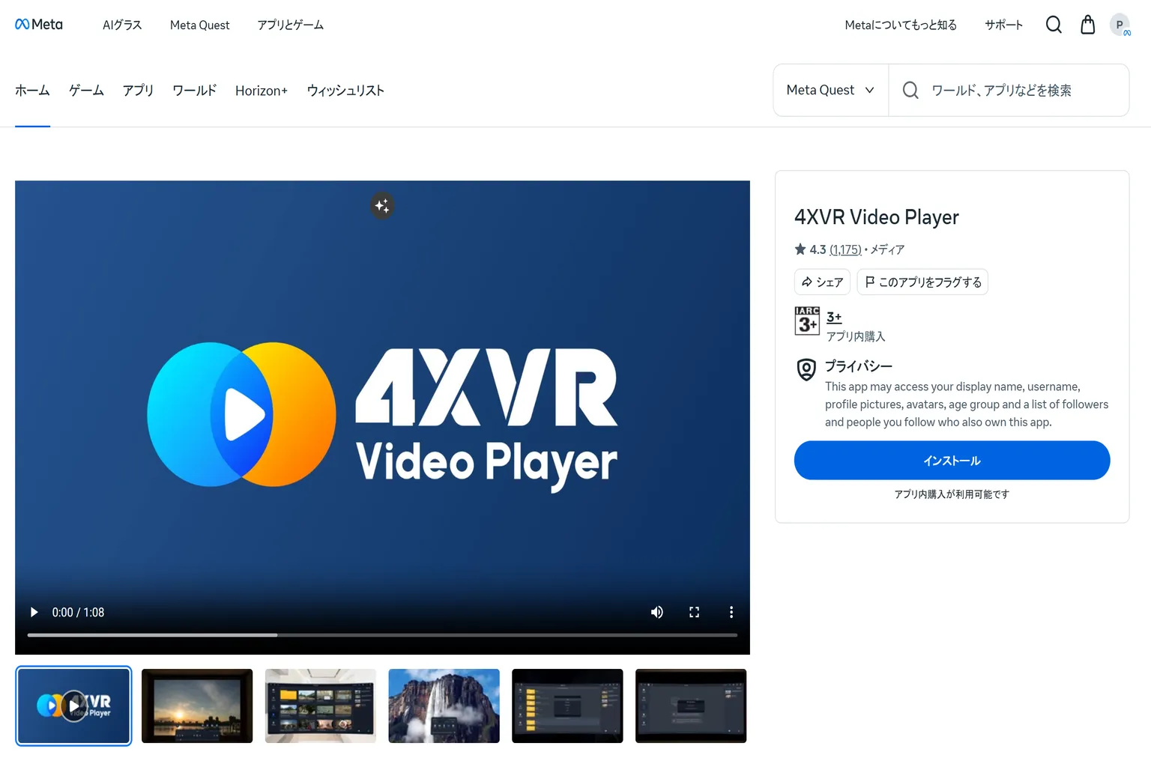Select the 4XVR logo video thumbnail
Screen dimensions: 1151x767
pos(73,706)
